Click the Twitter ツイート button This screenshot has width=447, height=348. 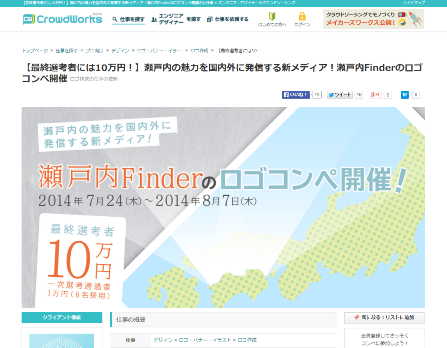point(340,95)
